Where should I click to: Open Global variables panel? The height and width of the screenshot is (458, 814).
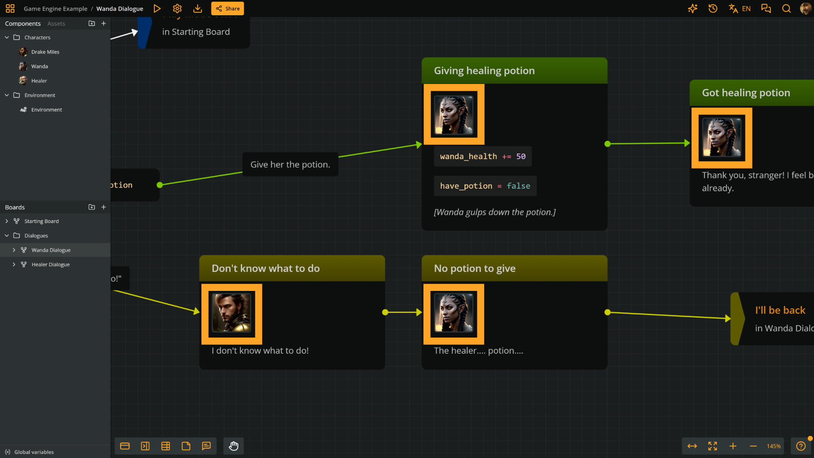click(30, 452)
